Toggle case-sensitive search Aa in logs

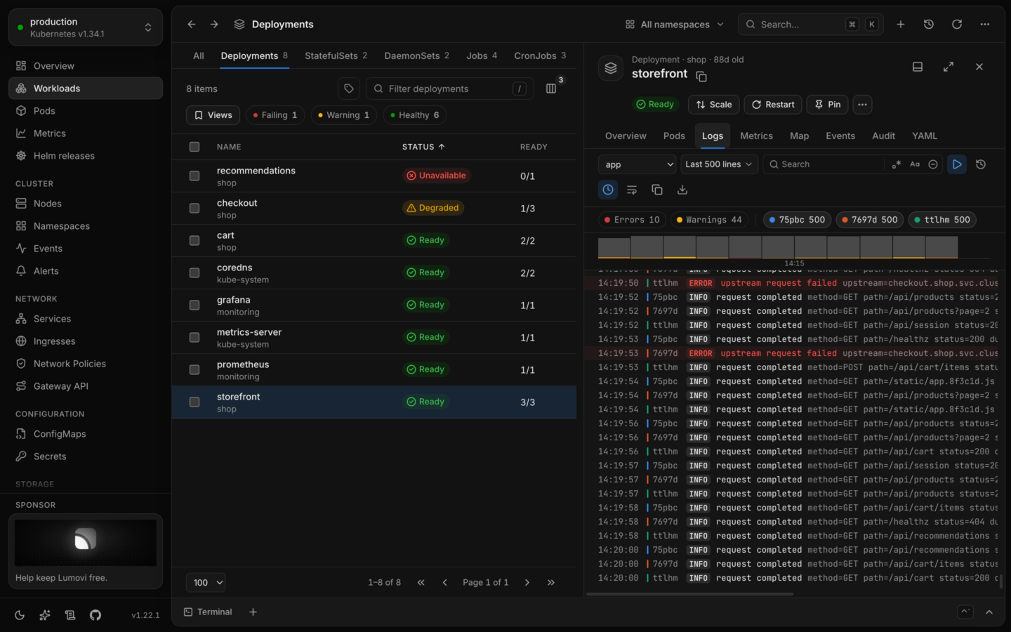click(x=915, y=164)
